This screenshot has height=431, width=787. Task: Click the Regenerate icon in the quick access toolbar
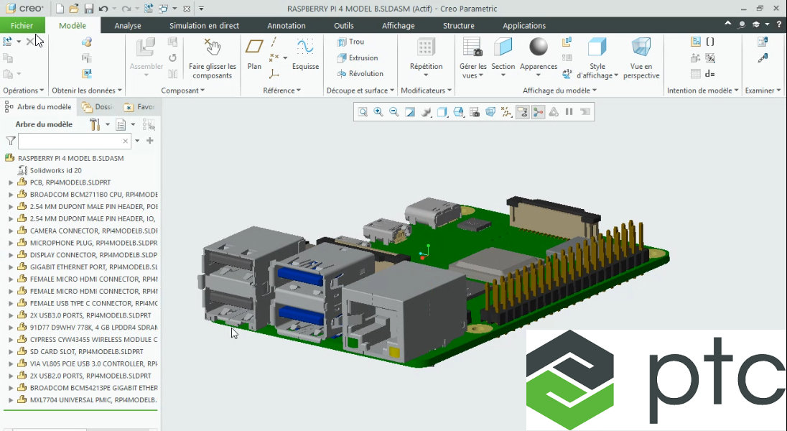point(148,9)
